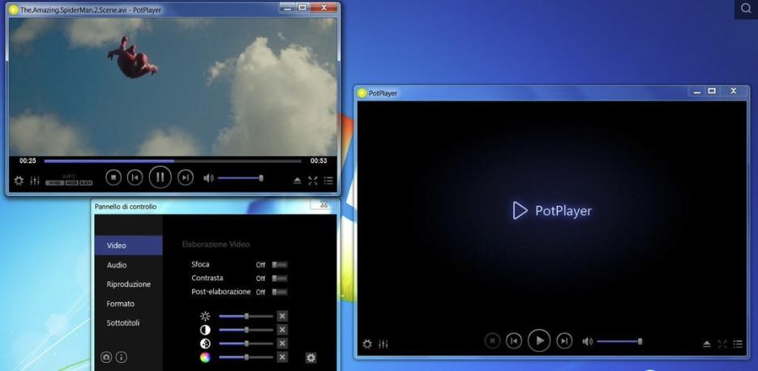Image resolution: width=758 pixels, height=371 pixels.
Task: Open video settings gear beside the color sliders
Action: (x=310, y=357)
